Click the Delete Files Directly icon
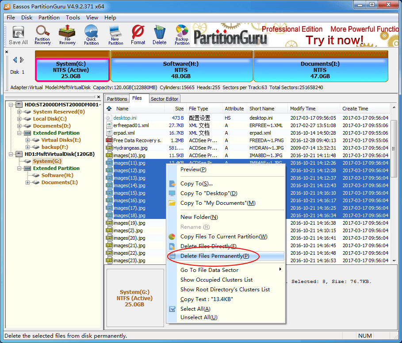Image resolution: width=402 pixels, height=343 pixels. [x=172, y=246]
